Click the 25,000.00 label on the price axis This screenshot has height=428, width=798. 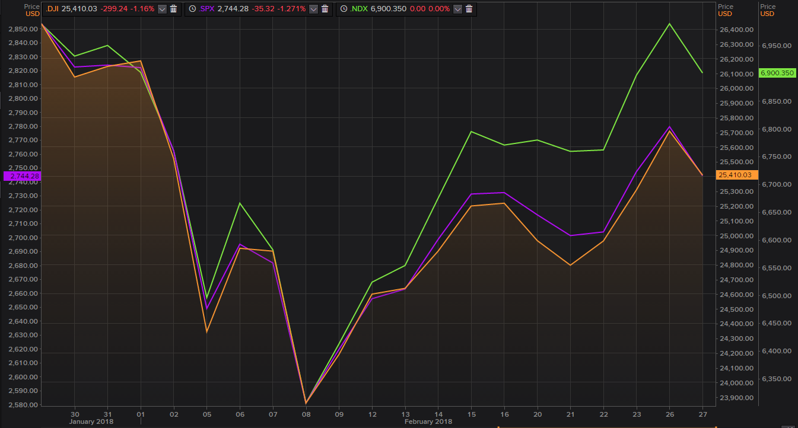736,236
